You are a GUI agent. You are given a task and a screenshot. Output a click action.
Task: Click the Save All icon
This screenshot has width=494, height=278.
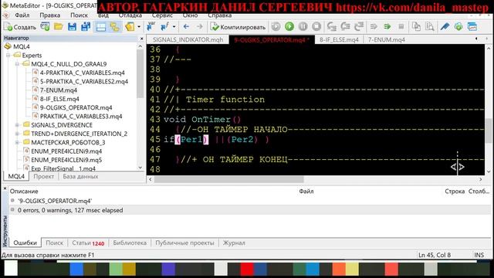86,27
